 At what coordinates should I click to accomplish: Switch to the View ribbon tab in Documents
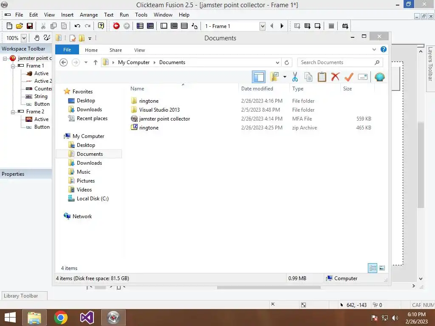[139, 50]
